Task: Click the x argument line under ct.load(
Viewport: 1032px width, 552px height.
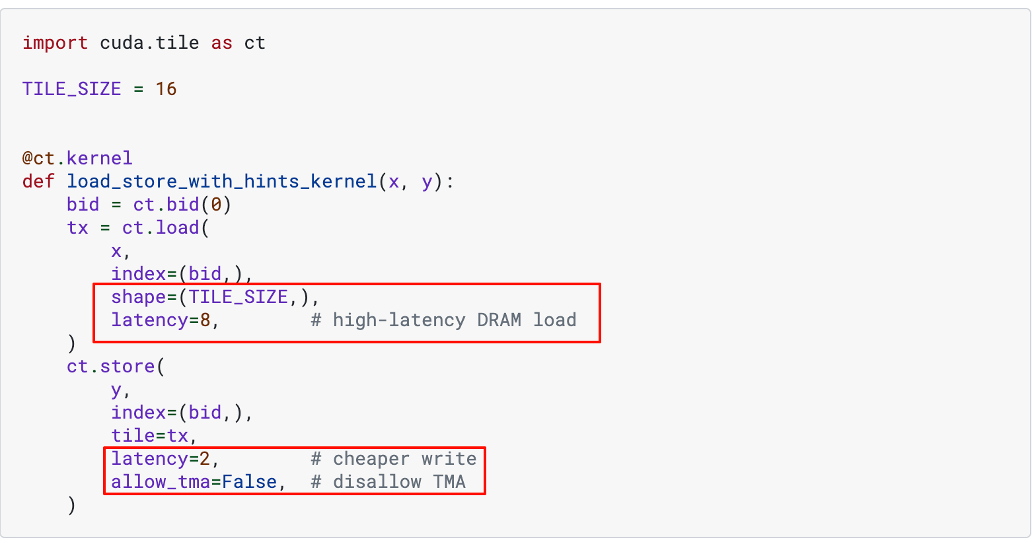Action: [116, 251]
